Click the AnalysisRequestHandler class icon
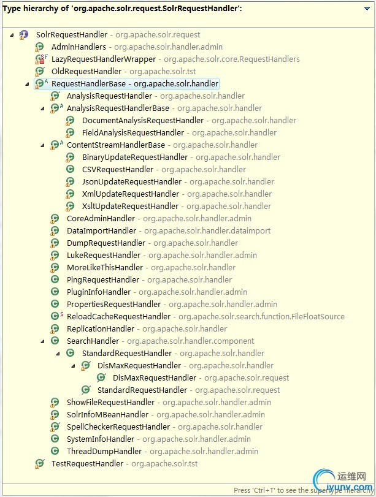 point(55,96)
